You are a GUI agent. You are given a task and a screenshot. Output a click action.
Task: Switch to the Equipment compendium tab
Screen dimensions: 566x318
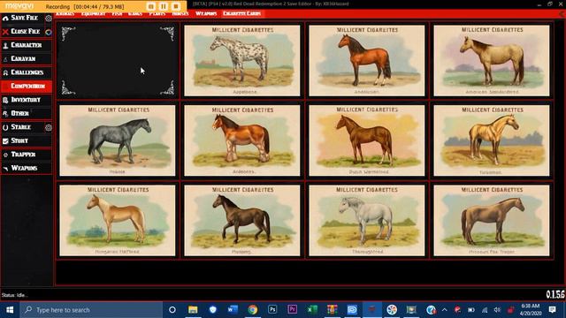pos(93,13)
